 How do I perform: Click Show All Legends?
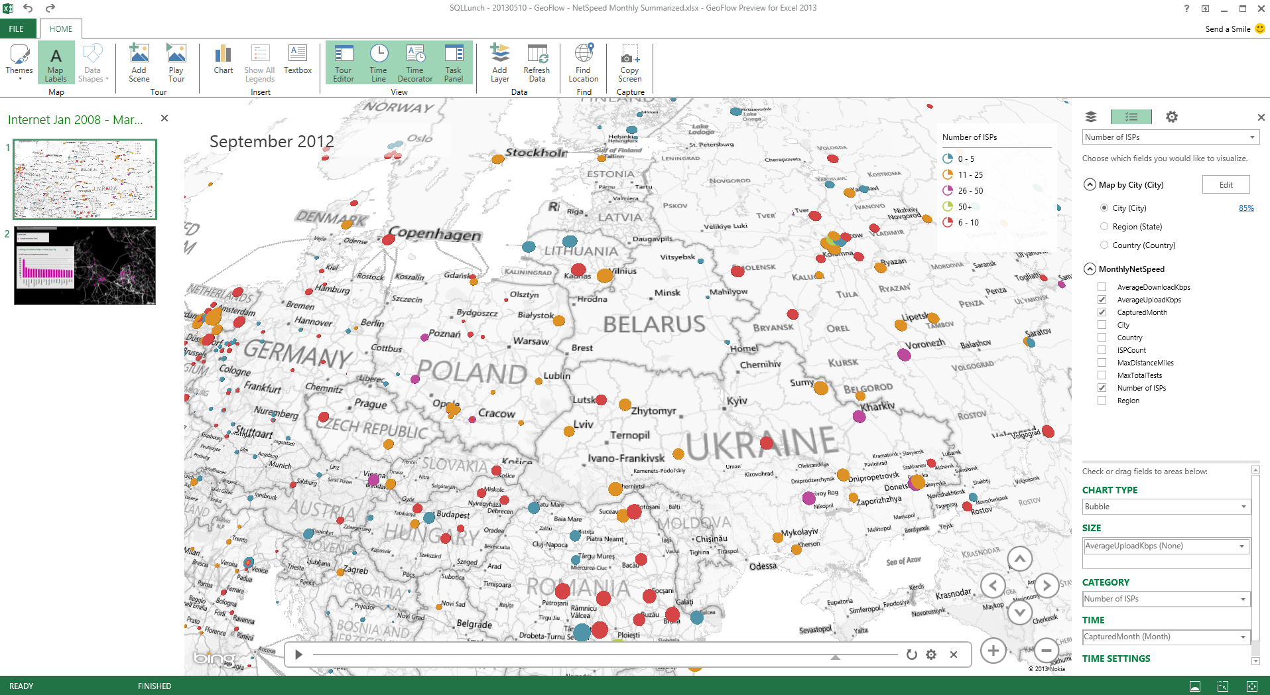pyautogui.click(x=260, y=63)
